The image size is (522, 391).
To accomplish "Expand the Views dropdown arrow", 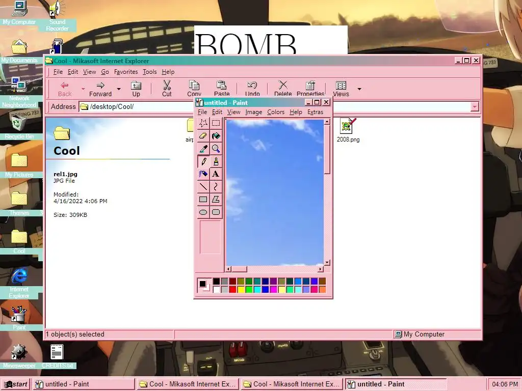I will [359, 89].
